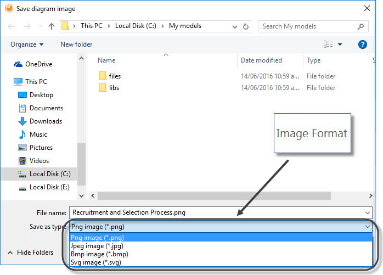
Task: Sort by the Name column header
Action: (106, 60)
